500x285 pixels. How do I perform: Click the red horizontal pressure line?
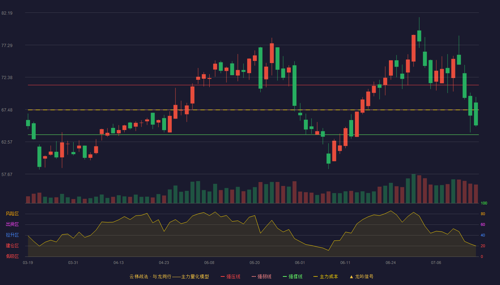point(253,85)
